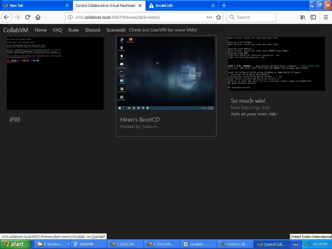
Task: Click Join at your own risk text
Action: tap(254, 114)
